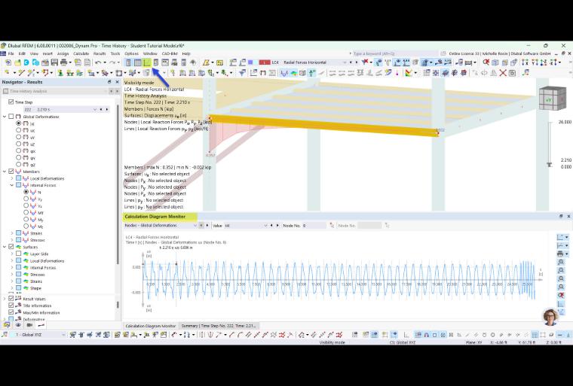Open the Results menu
The image size is (573, 386).
[x=100, y=53]
